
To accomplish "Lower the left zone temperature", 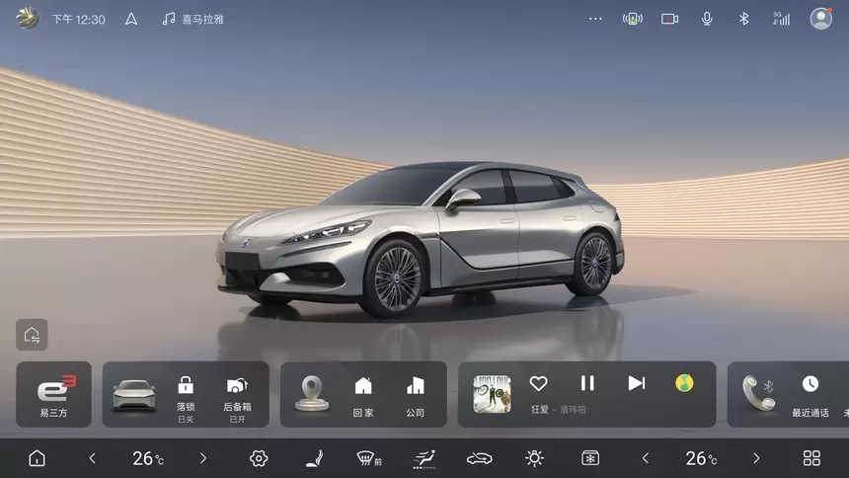I will [93, 458].
